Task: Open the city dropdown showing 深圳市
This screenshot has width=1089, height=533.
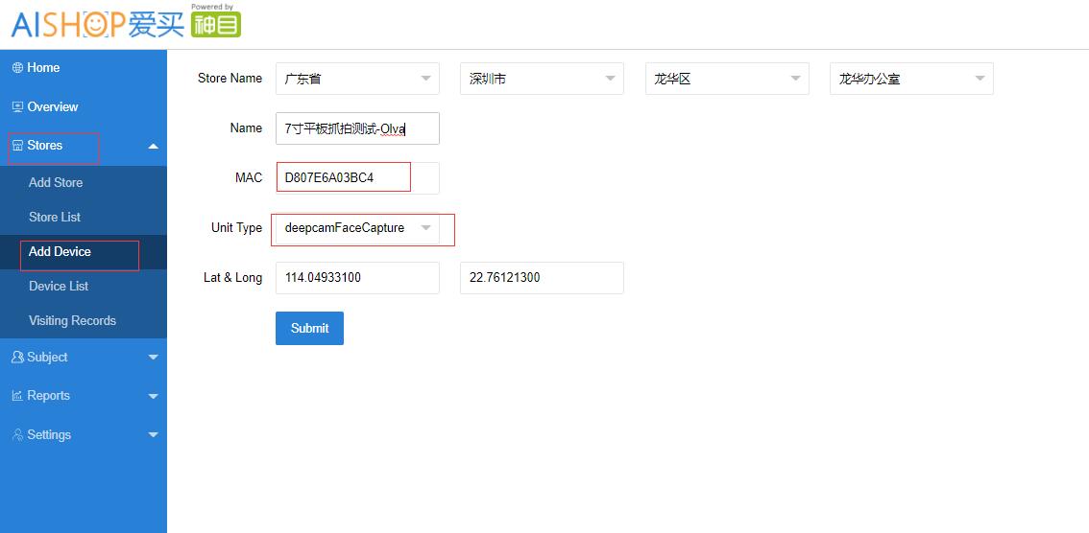Action: click(x=542, y=79)
